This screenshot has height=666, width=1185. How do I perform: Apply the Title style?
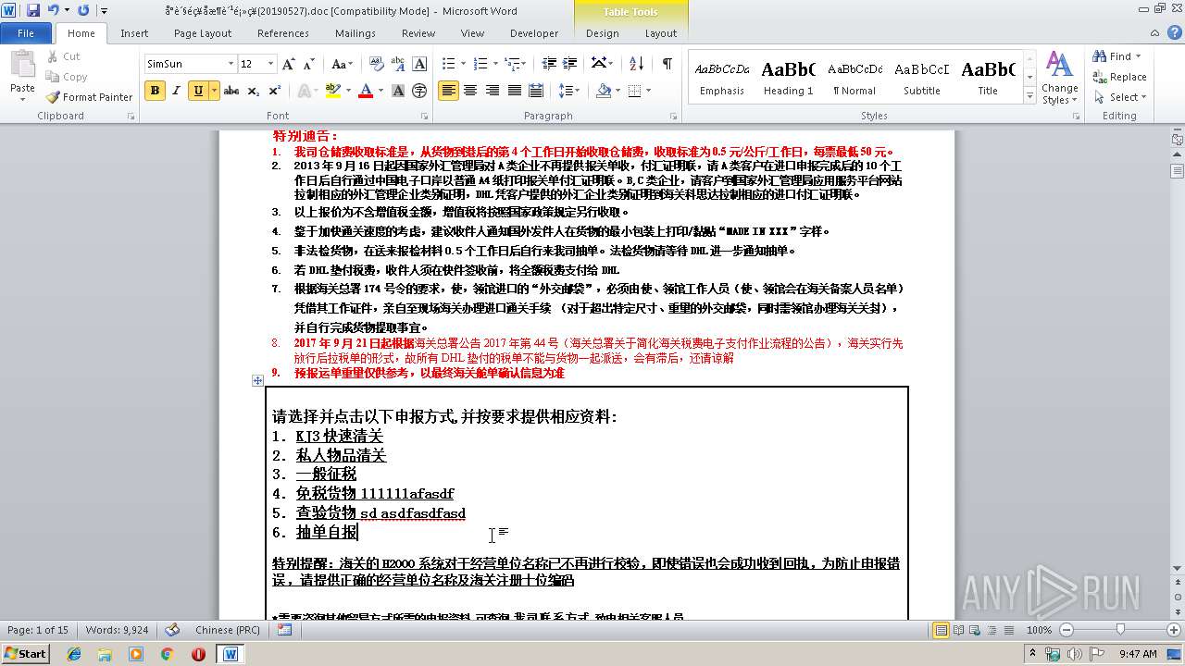click(x=988, y=76)
